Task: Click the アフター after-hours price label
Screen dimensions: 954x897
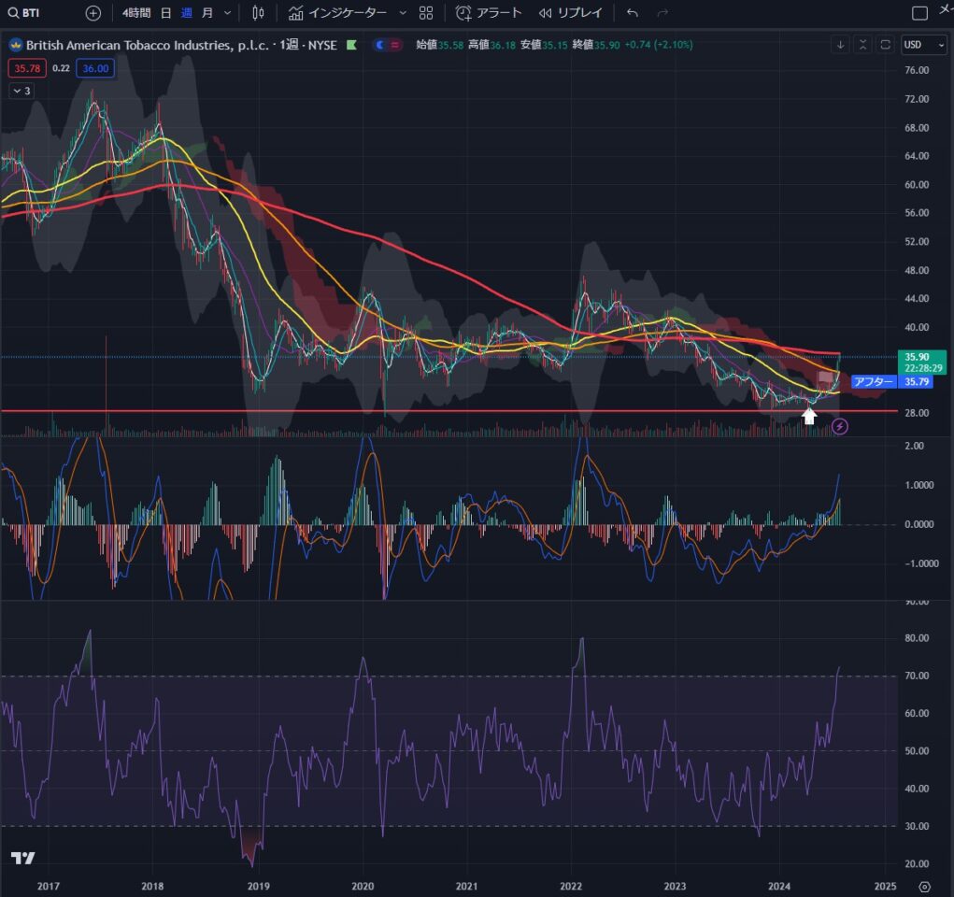Action: point(874,381)
